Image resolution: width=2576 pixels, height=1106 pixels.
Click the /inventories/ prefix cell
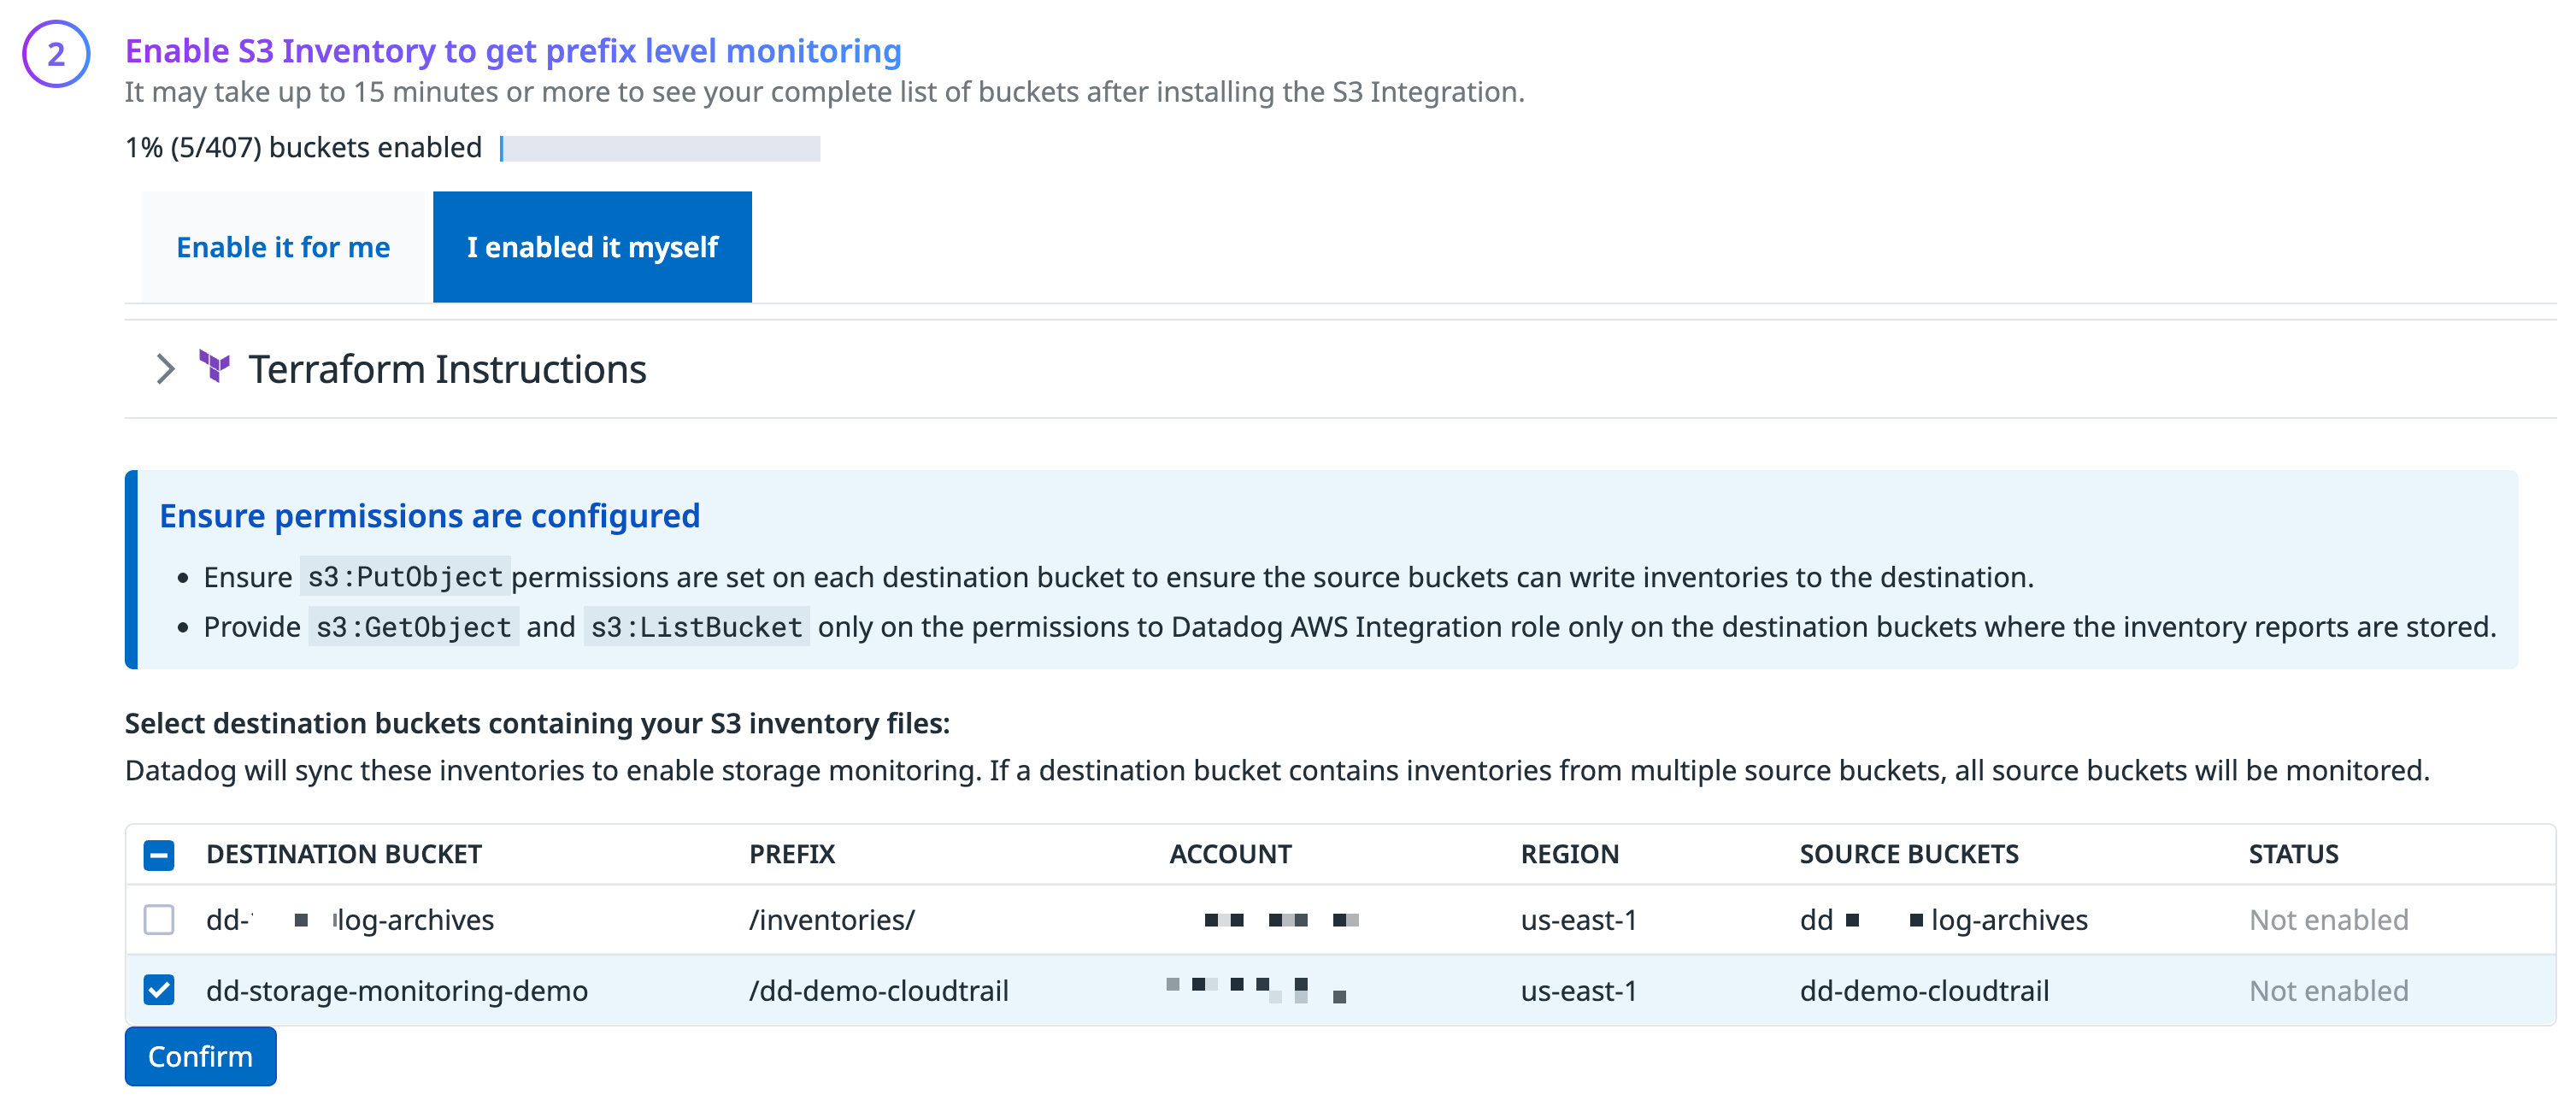point(831,920)
